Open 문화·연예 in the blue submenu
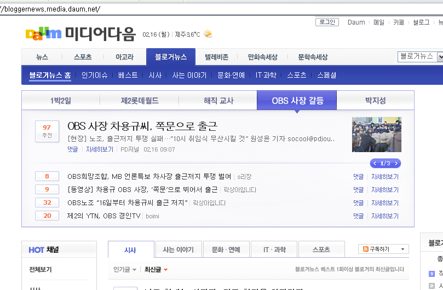The image size is (443, 290). [x=231, y=75]
